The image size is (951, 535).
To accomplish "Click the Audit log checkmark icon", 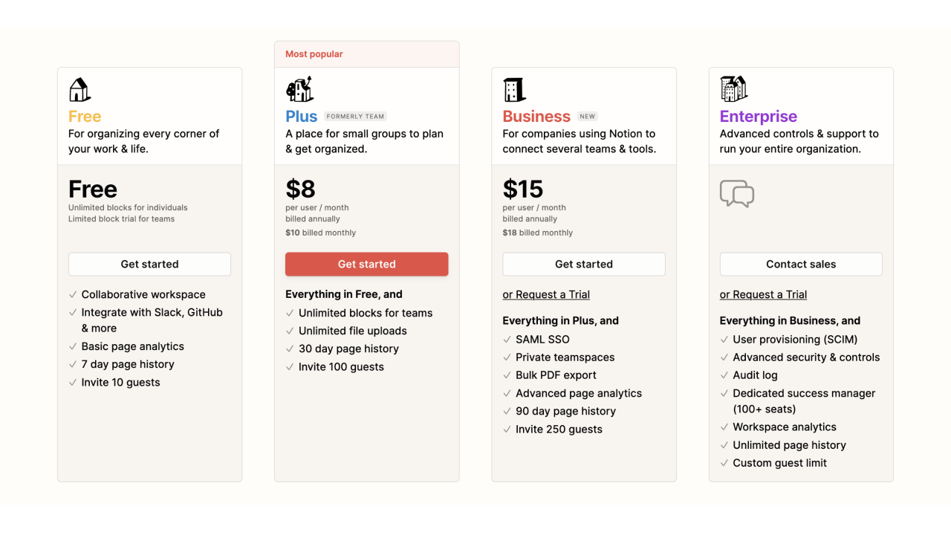I will [x=724, y=375].
